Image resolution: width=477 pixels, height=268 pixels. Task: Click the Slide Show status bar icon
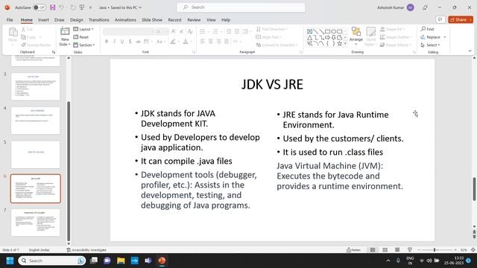click(410, 250)
